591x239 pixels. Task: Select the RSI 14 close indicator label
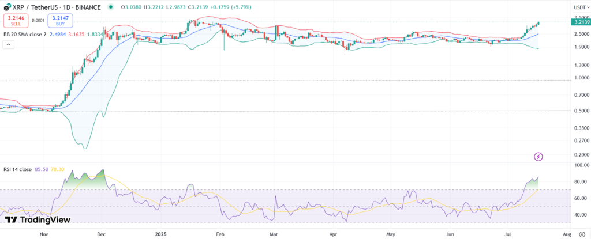tap(17, 169)
